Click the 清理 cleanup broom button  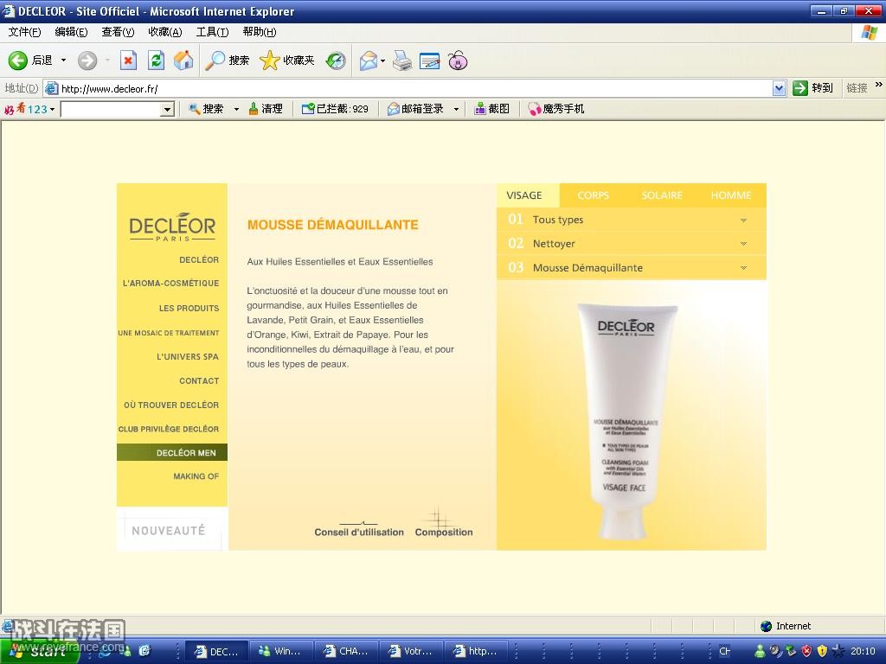coord(266,109)
